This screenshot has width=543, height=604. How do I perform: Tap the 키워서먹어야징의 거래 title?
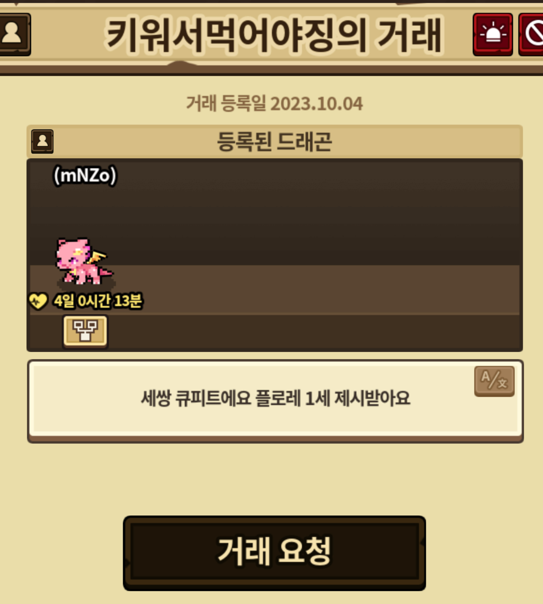click(x=274, y=34)
